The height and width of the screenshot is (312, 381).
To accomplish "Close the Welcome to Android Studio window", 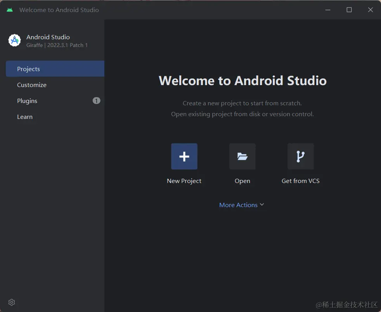I will (x=370, y=10).
